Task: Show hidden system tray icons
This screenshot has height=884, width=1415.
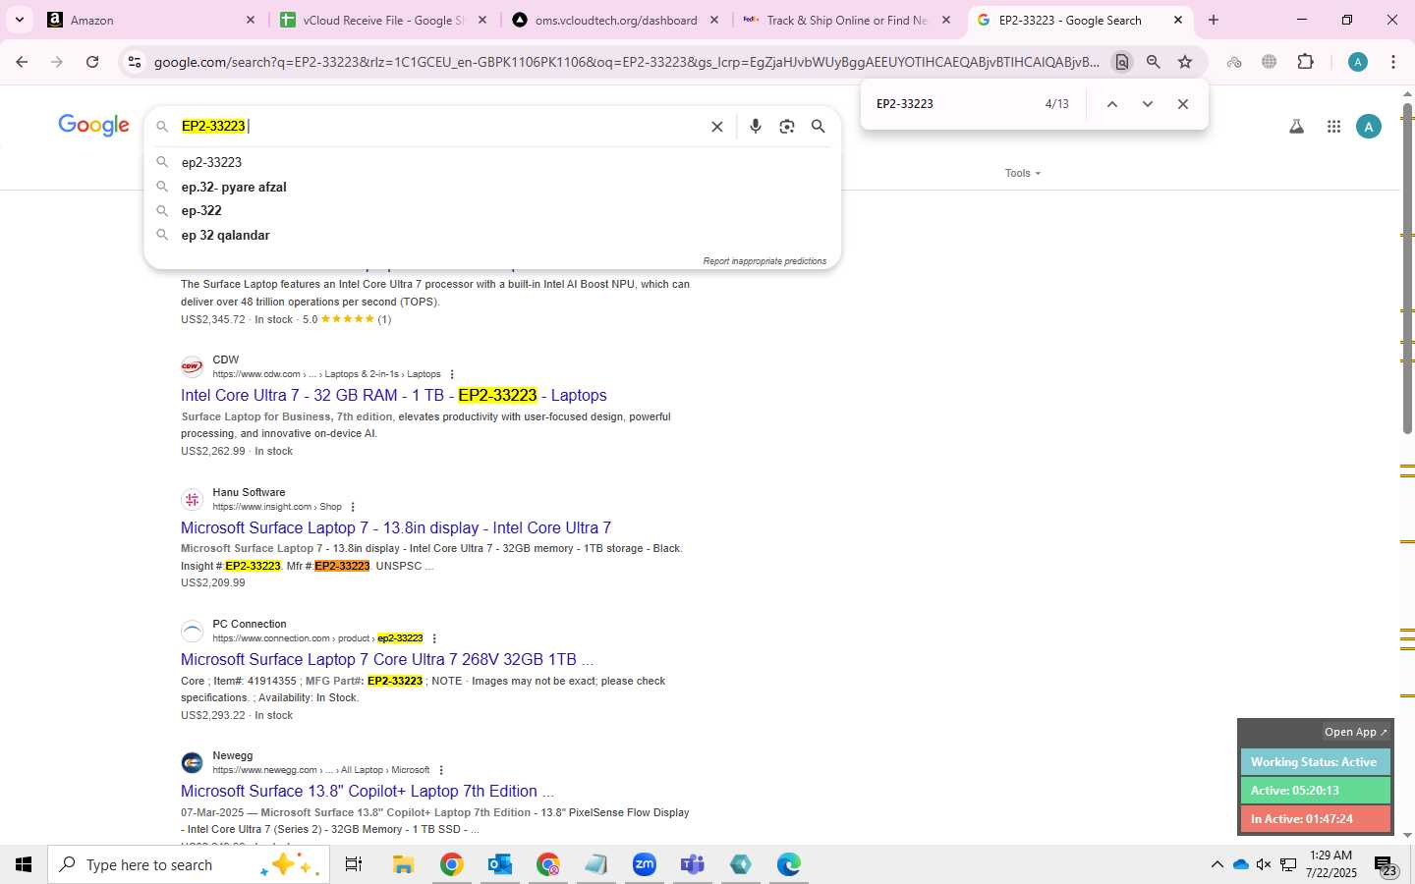Action: pos(1217,864)
